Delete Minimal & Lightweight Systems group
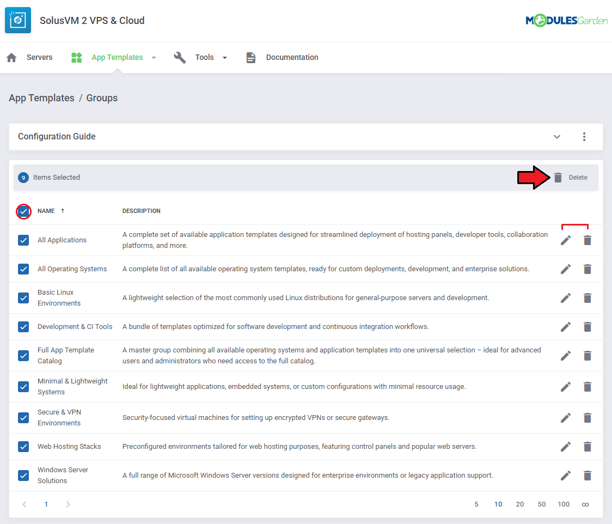Screen dimensions: 612x524 [x=587, y=387]
